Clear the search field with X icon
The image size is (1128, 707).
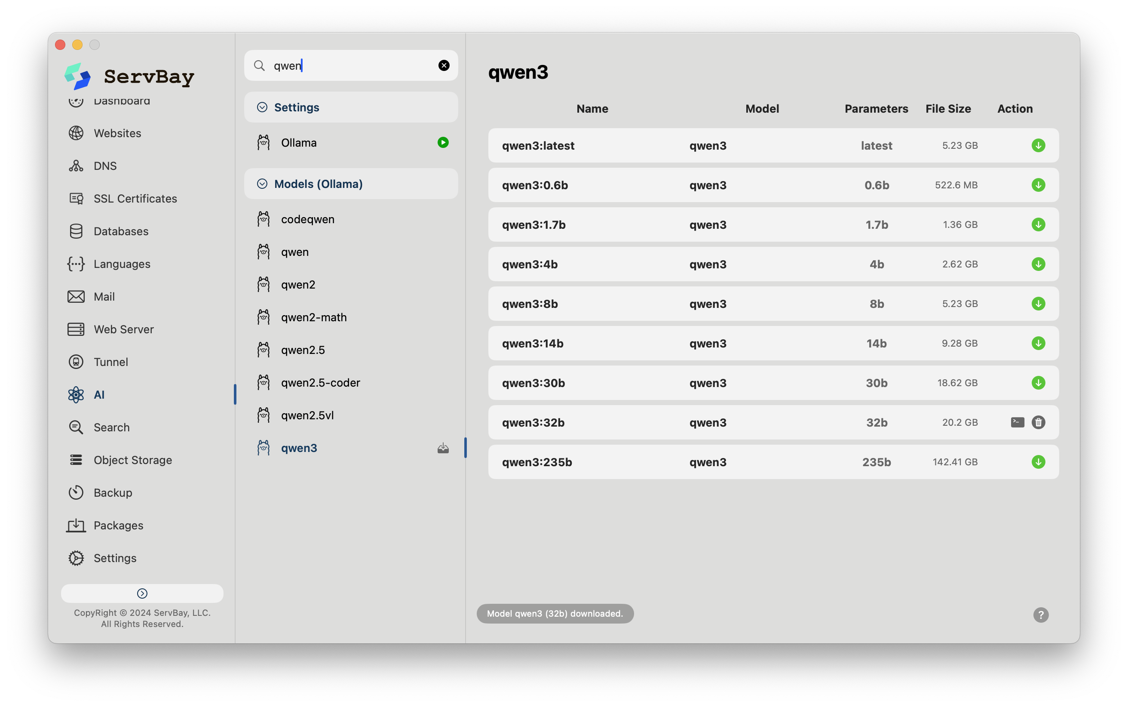pyautogui.click(x=444, y=65)
